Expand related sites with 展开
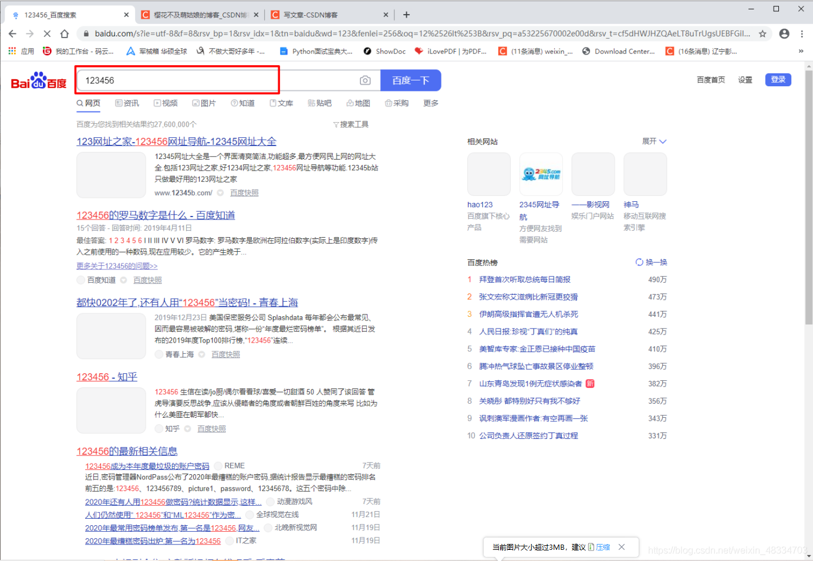This screenshot has height=561, width=813. coord(655,141)
